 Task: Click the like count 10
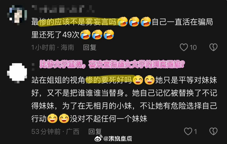click(193, 47)
